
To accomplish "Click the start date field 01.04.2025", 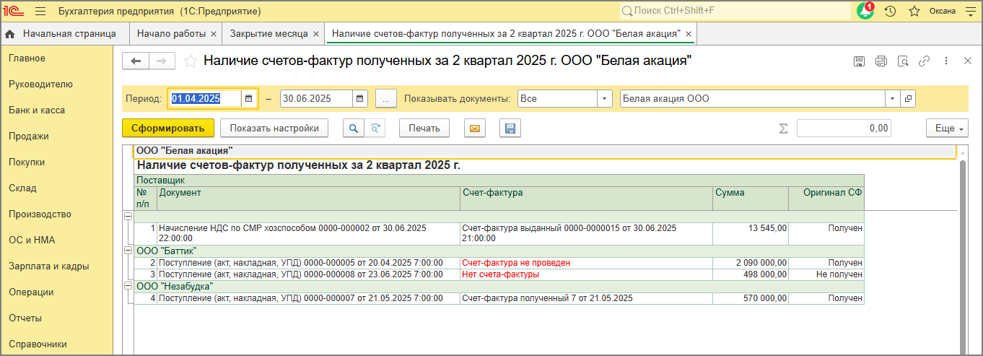I will (205, 99).
